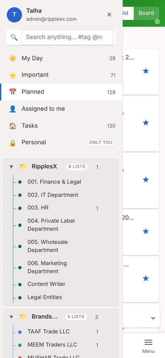Collapse the Brands folder
This screenshot has height=358, width=165.
(11, 317)
